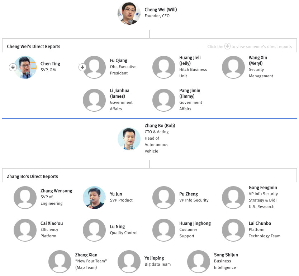This screenshot has width=299, height=276.
Task: Click the Lai Chunbo name label
Action: [260, 223]
